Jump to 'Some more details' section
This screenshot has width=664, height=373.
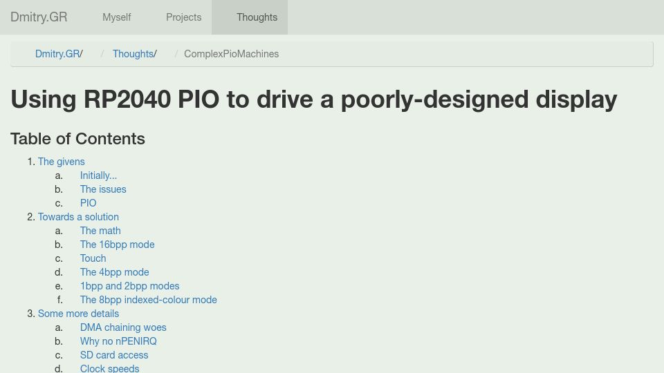click(x=78, y=314)
